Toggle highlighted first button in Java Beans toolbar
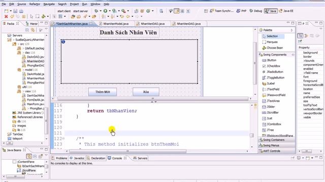The image size is (325, 182). point(29,156)
